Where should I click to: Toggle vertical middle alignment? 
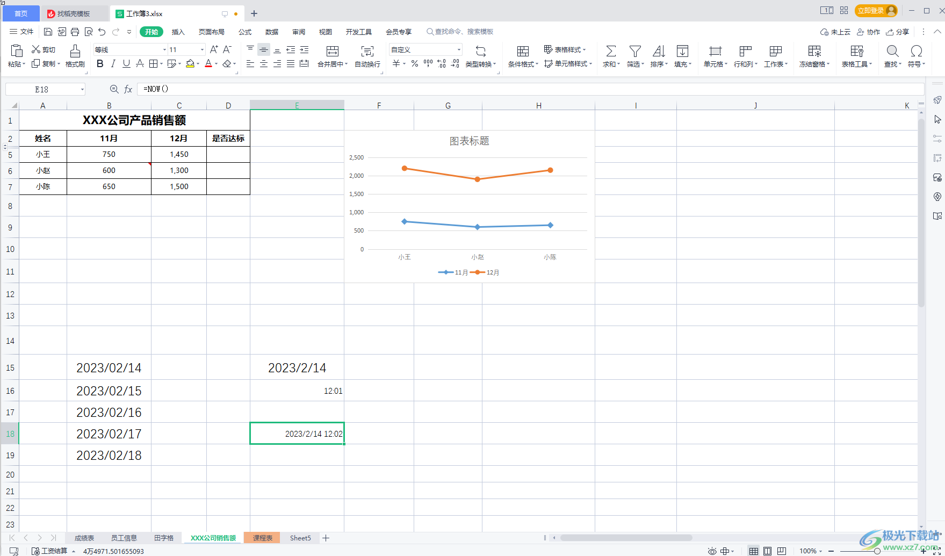tap(264, 49)
